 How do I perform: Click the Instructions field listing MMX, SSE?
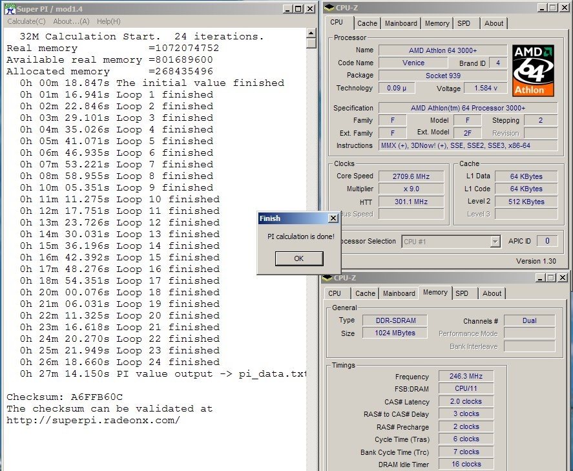coord(468,145)
